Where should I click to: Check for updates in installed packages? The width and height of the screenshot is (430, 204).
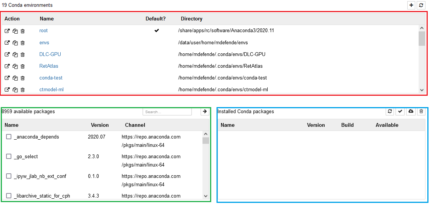(x=390, y=112)
